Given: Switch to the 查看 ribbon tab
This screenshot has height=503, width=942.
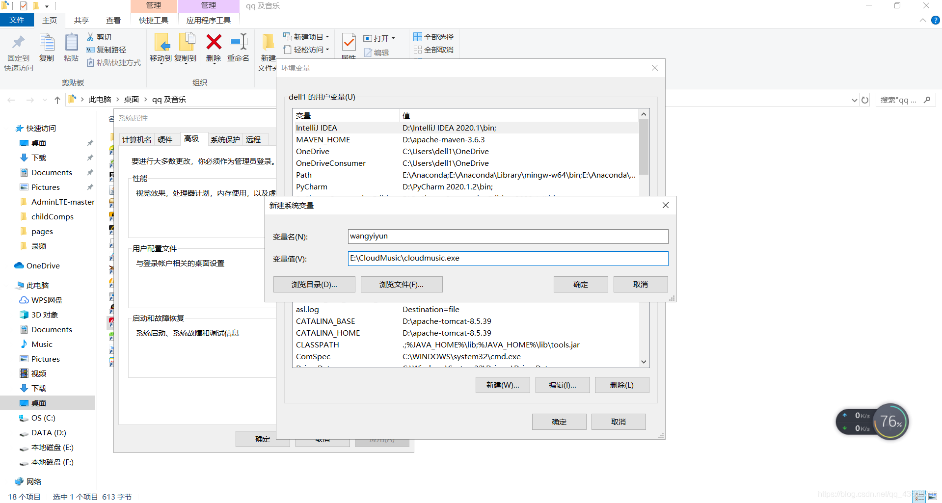Looking at the screenshot, I should coord(113,20).
